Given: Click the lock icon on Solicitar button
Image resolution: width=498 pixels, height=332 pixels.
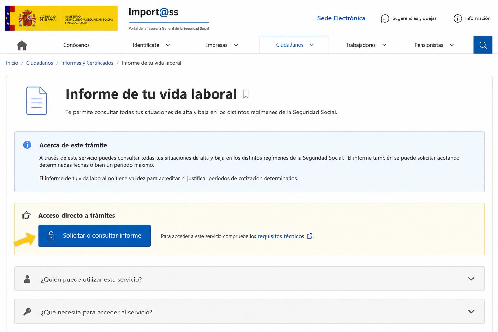Looking at the screenshot, I should tap(51, 236).
